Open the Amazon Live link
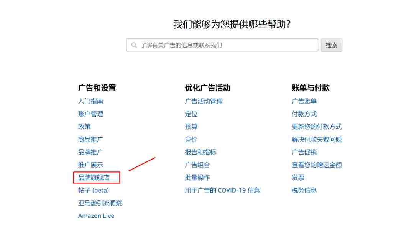Image resolution: width=414 pixels, height=237 pixels. (96, 216)
